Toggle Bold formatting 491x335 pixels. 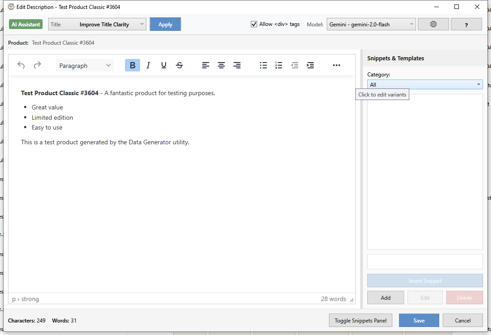tap(132, 65)
